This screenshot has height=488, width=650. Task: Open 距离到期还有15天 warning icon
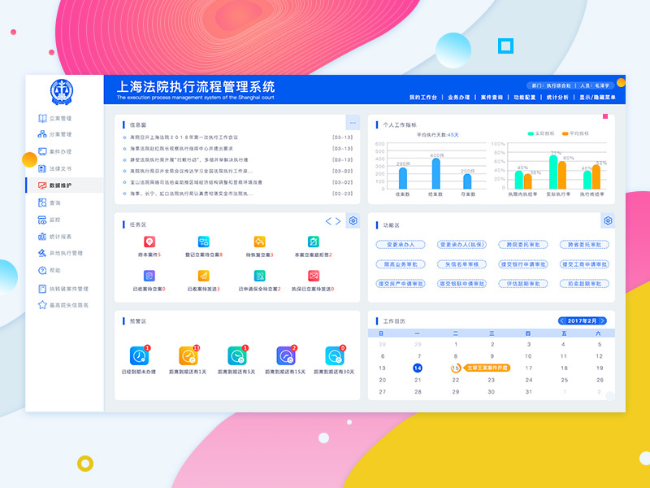pos(286,356)
